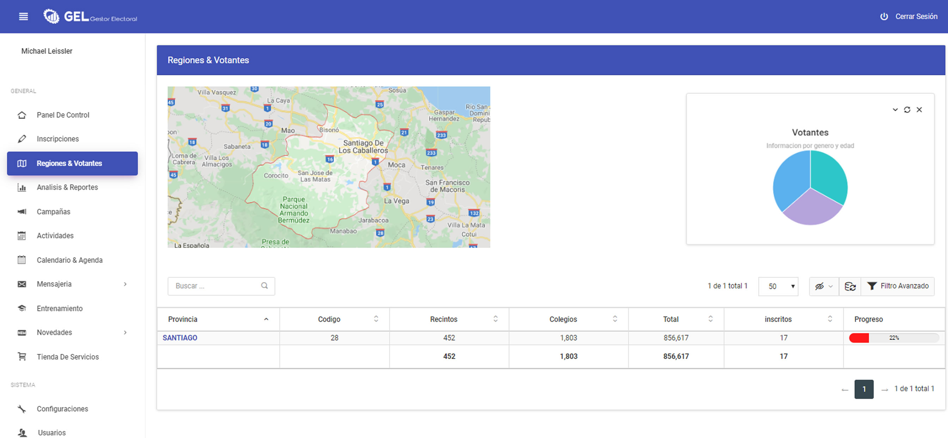Open the 50 rows-per-page dropdown
The width and height of the screenshot is (948, 438).
[x=778, y=286]
